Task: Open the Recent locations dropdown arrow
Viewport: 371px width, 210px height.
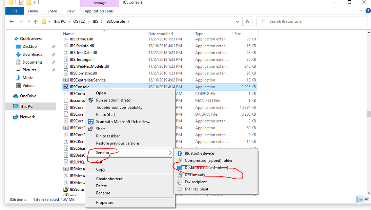Action: point(29,22)
